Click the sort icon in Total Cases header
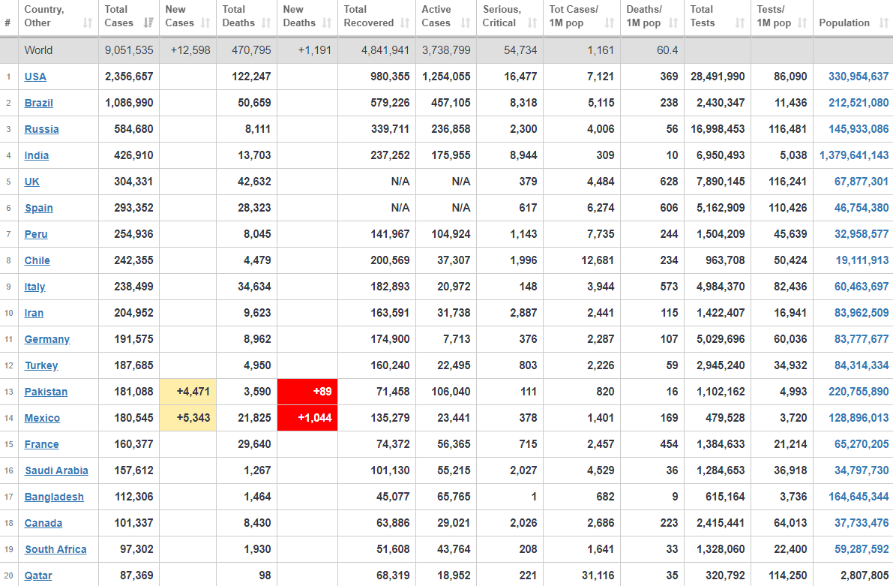The image size is (893, 586). pos(148,23)
